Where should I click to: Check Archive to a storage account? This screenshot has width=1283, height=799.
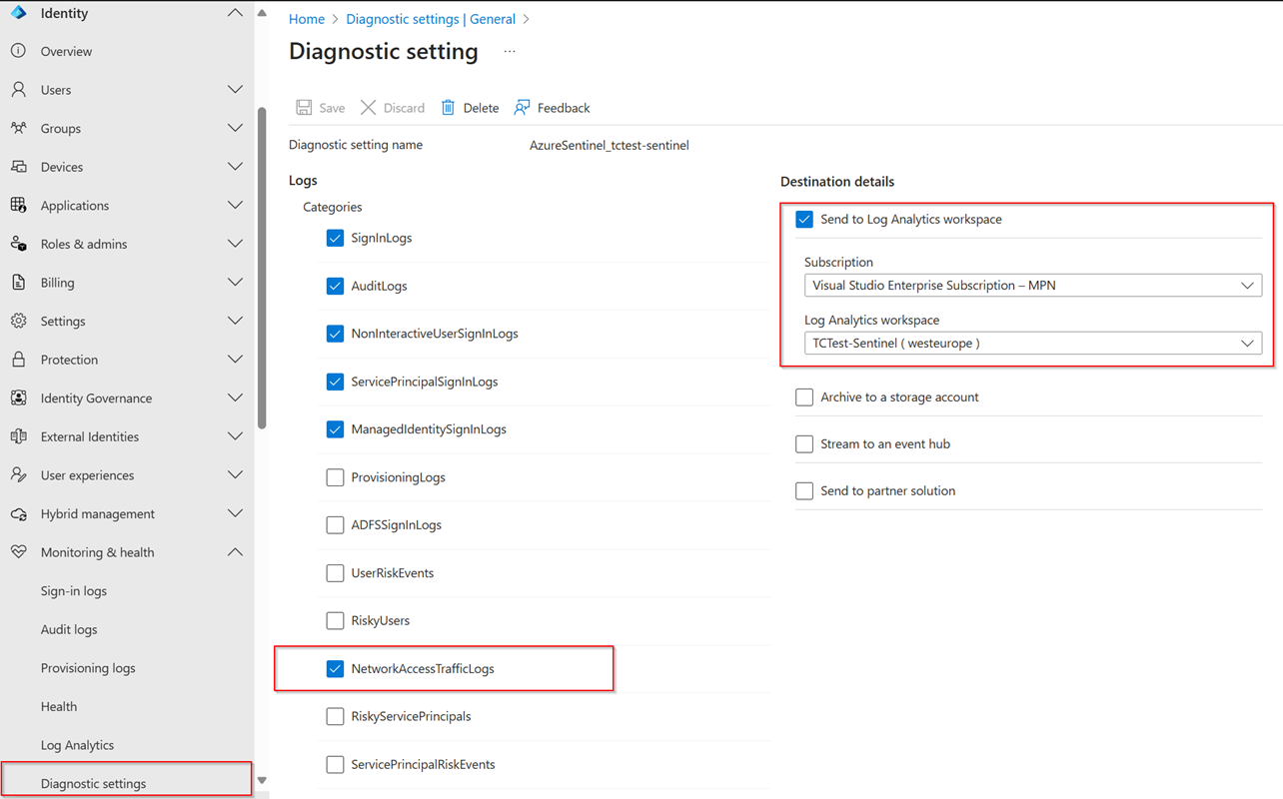coord(804,398)
